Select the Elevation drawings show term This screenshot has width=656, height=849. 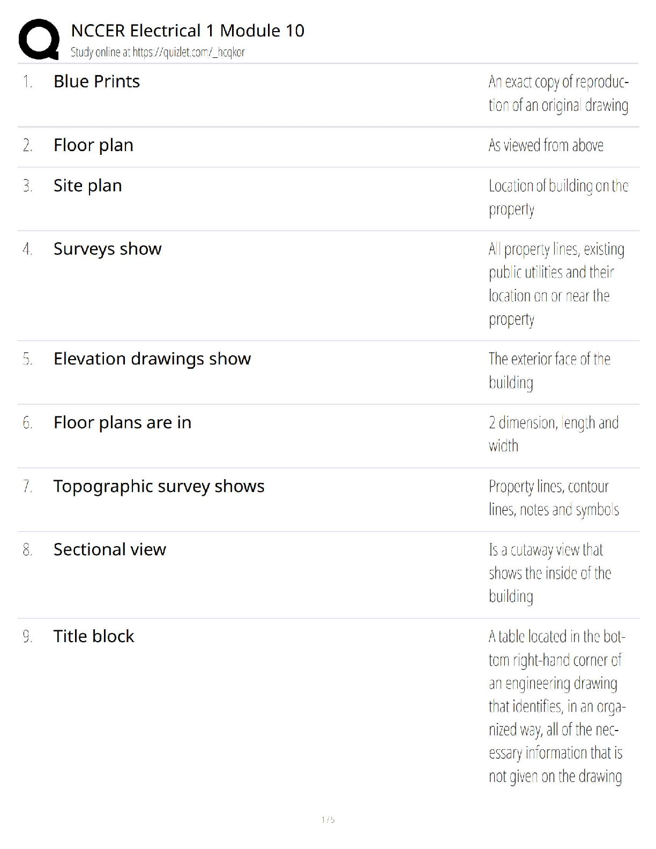coord(152,359)
